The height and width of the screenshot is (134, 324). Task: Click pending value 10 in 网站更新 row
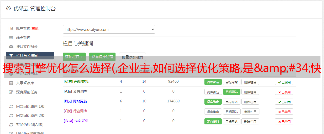click(x=144, y=101)
